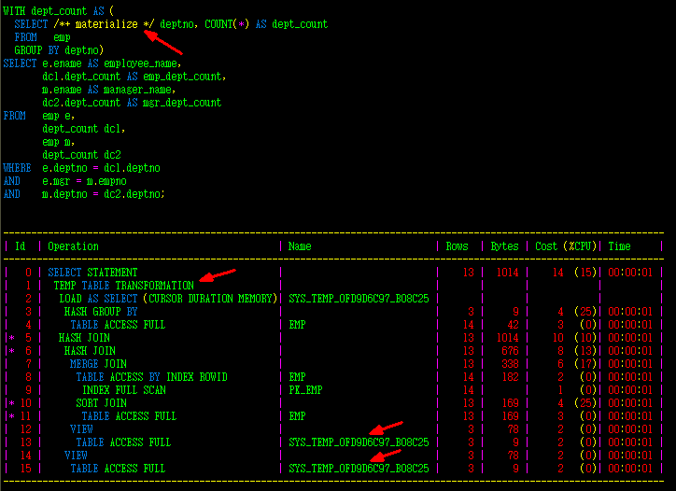Screen dimensions: 676x491
Task: Click the 'dept_count dc2' table alias
Action: pos(81,155)
